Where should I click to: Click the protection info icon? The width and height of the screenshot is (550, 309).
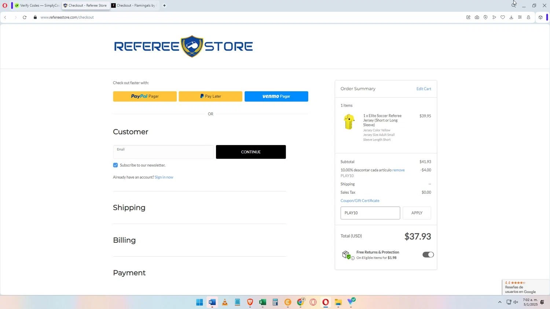point(353,258)
